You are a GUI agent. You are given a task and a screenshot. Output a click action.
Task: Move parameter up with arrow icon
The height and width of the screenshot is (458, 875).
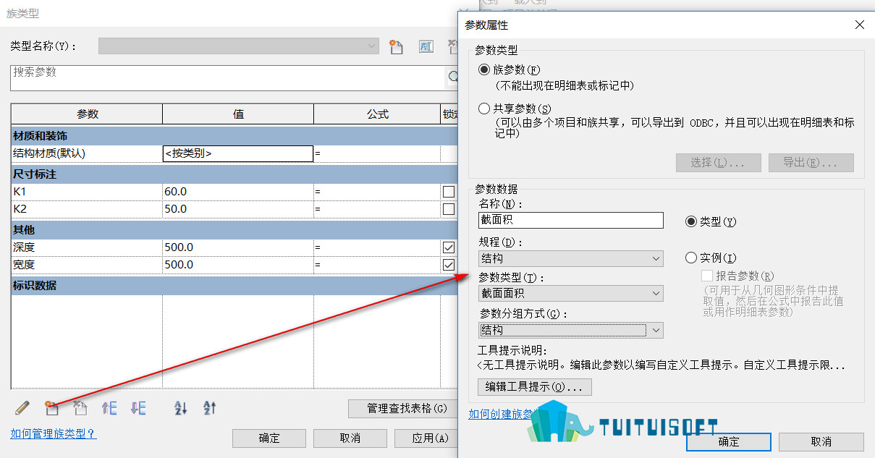tap(109, 408)
